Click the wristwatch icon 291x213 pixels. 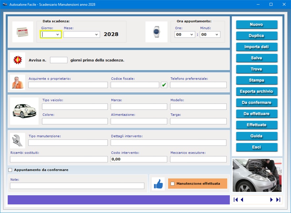tap(157, 32)
